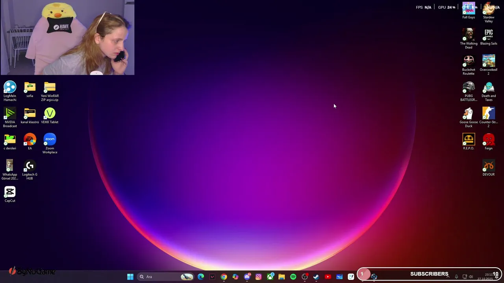This screenshot has height=283, width=504.
Task: Open the Counter-Strike 2 shortcut
Action: (x=489, y=118)
